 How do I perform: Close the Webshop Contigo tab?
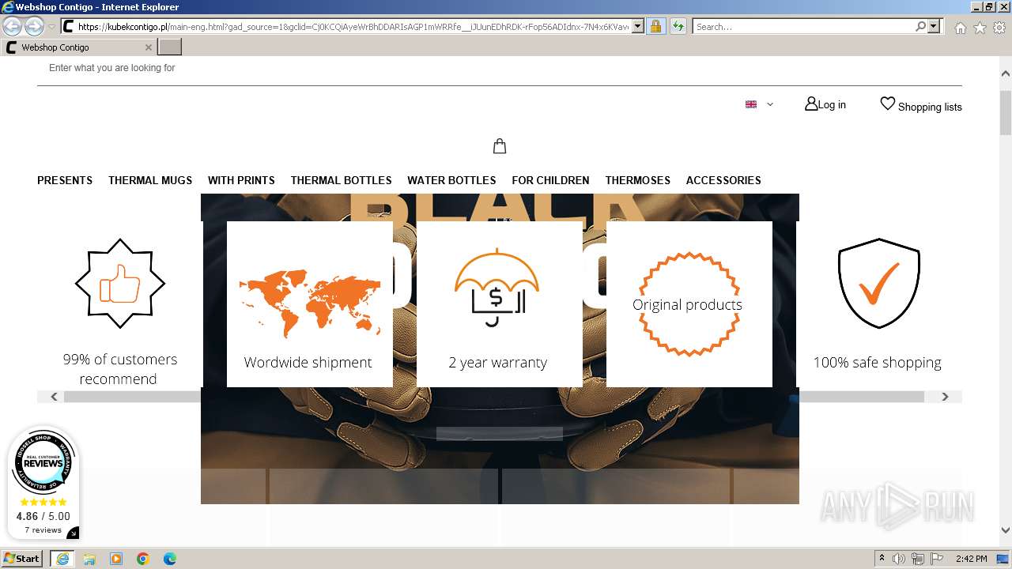coord(148,47)
